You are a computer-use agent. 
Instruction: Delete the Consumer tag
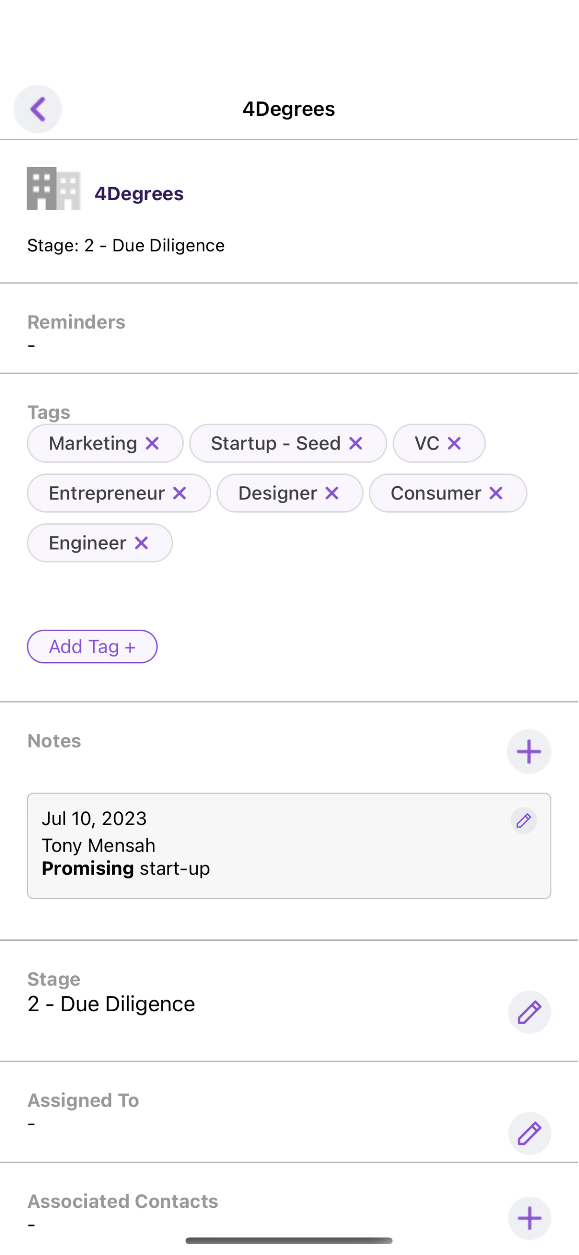coord(496,493)
